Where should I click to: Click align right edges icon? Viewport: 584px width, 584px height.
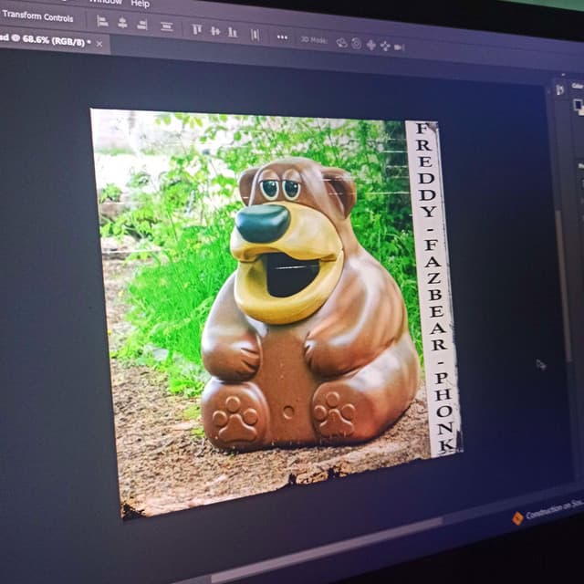[142, 25]
